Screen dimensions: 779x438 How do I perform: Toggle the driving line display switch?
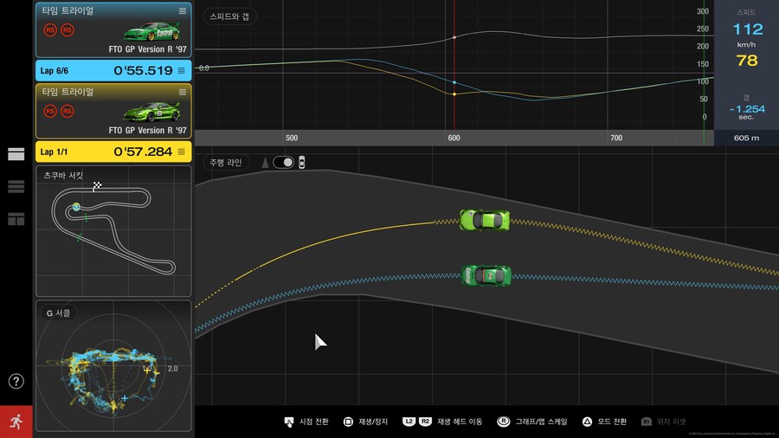tap(283, 162)
